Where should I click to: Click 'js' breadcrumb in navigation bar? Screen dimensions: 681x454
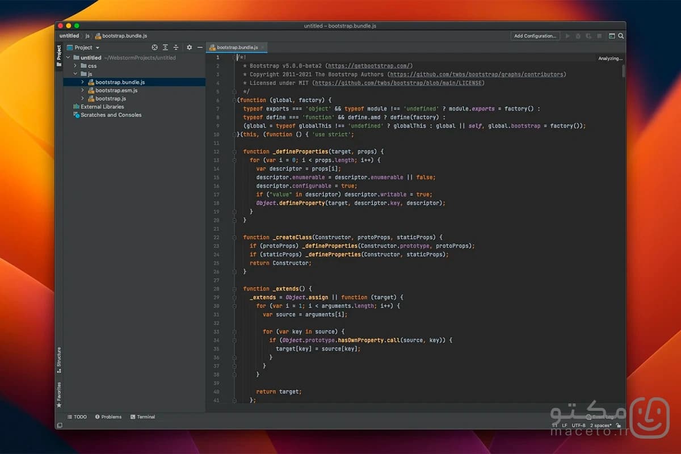point(88,36)
